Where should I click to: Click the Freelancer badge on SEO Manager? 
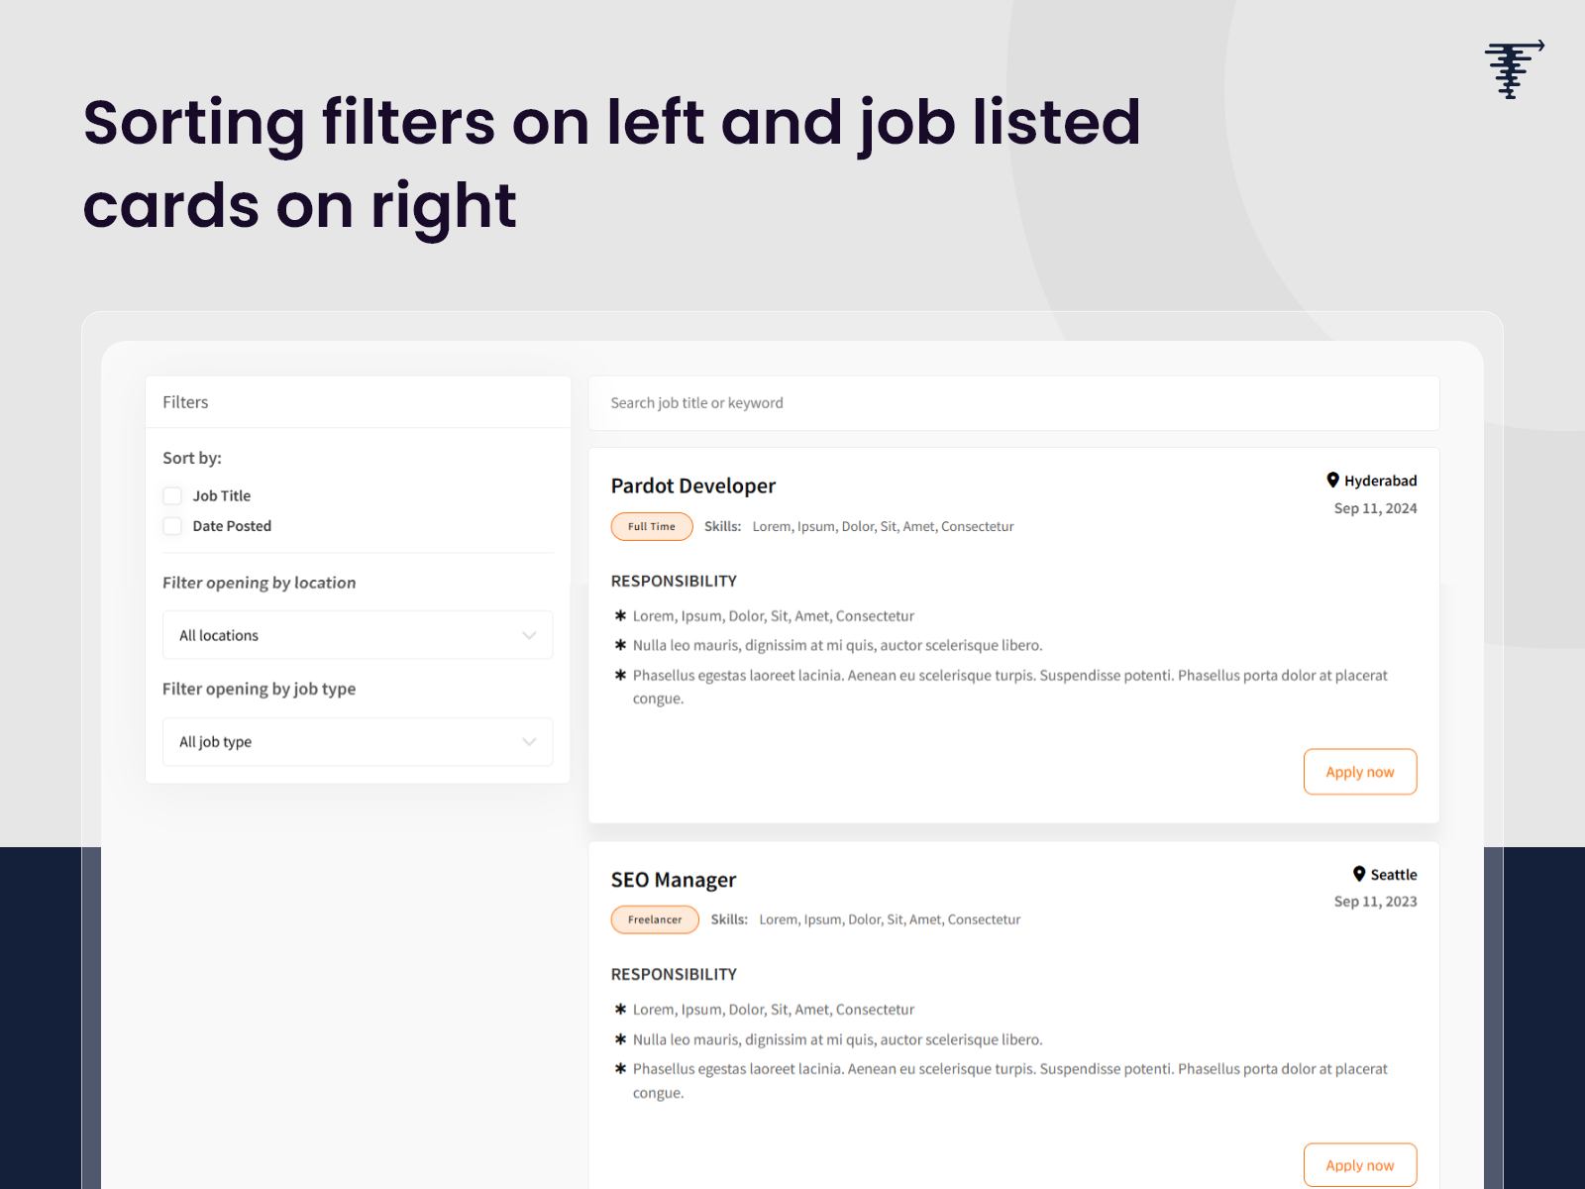[654, 919]
